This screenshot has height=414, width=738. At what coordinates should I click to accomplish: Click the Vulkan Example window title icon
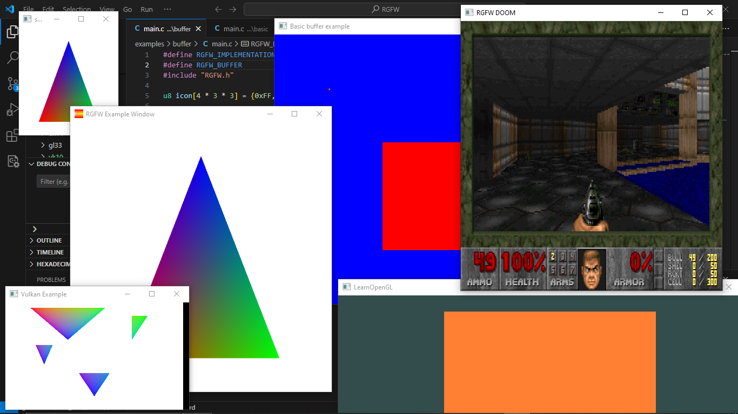coord(14,294)
